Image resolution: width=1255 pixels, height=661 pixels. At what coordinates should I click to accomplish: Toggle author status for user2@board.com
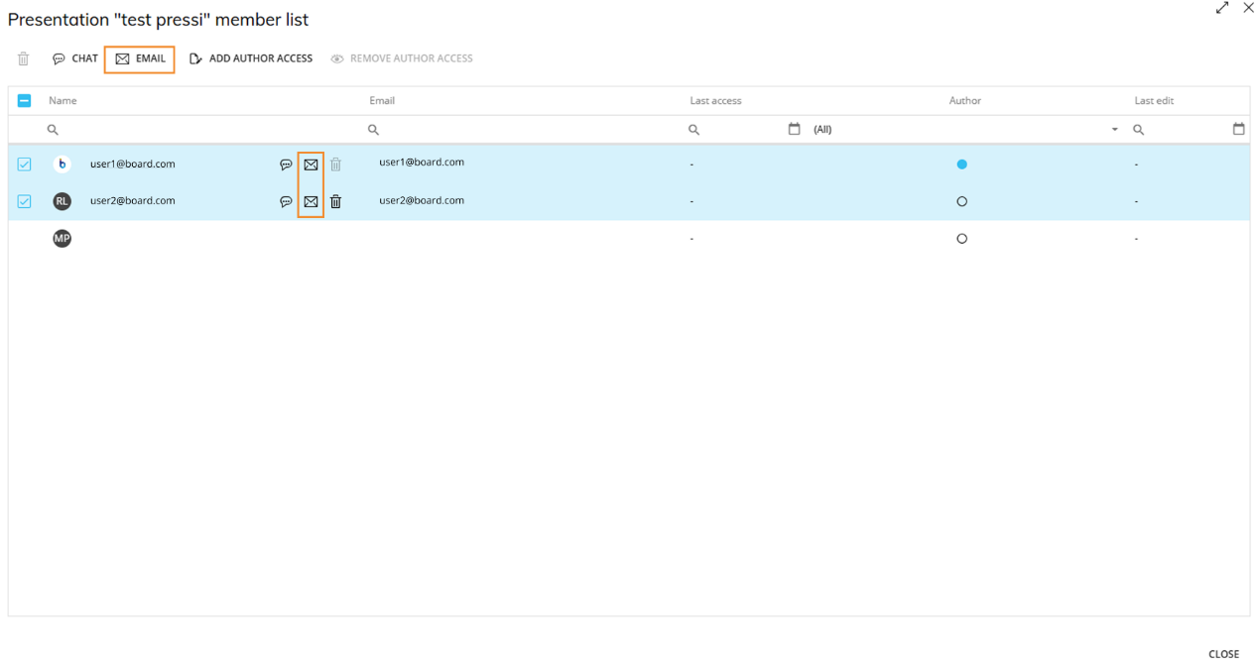pyautogui.click(x=961, y=201)
